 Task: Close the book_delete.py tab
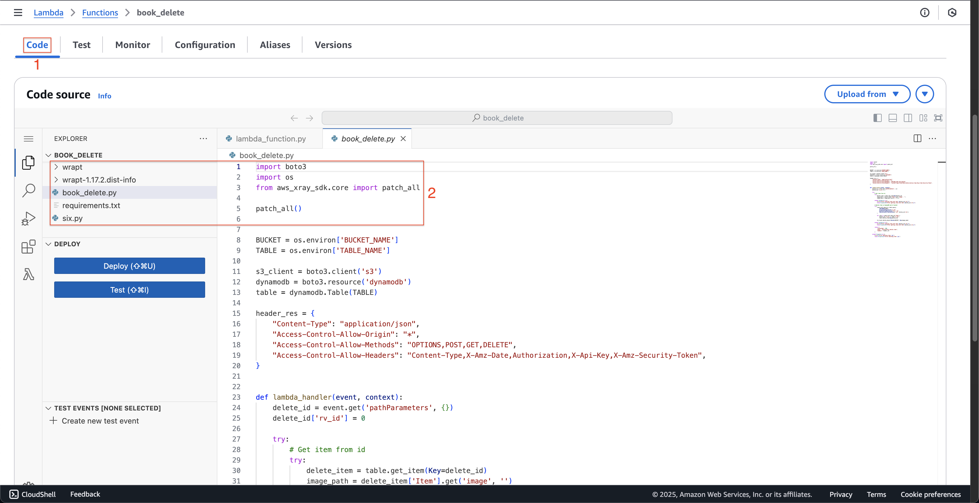pyautogui.click(x=403, y=139)
